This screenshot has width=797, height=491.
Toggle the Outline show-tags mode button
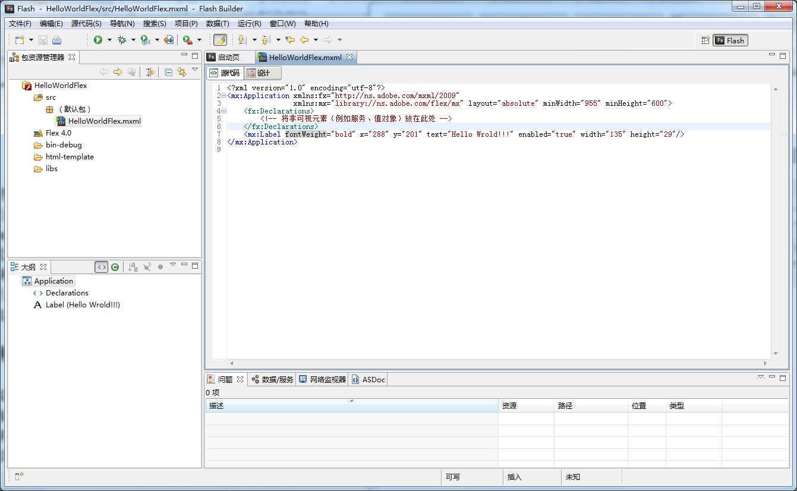pos(102,267)
